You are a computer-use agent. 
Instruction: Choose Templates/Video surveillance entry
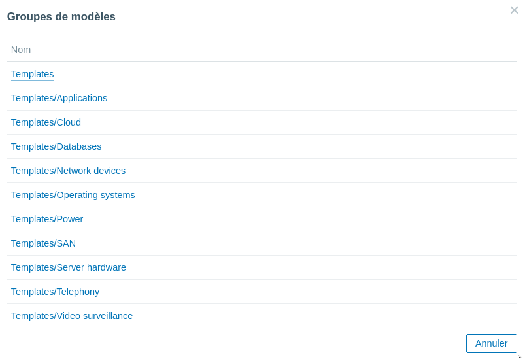tap(72, 316)
